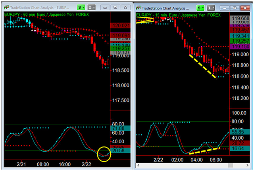
Task: Click the 120.021 price label in the 60 min chart
Action: (120, 26)
